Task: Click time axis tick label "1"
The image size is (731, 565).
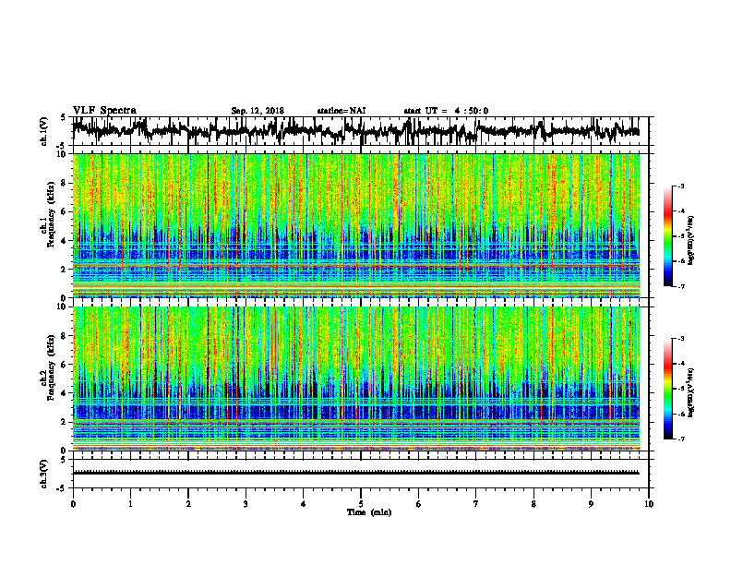Action: (x=130, y=504)
